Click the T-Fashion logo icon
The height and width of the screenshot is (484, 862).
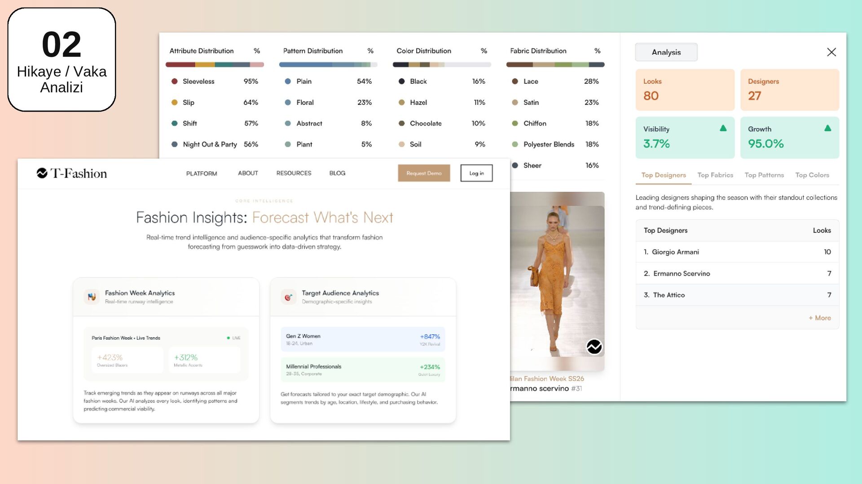[42, 173]
